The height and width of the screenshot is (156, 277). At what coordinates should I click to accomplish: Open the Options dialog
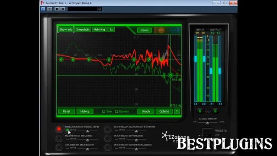coord(164,111)
